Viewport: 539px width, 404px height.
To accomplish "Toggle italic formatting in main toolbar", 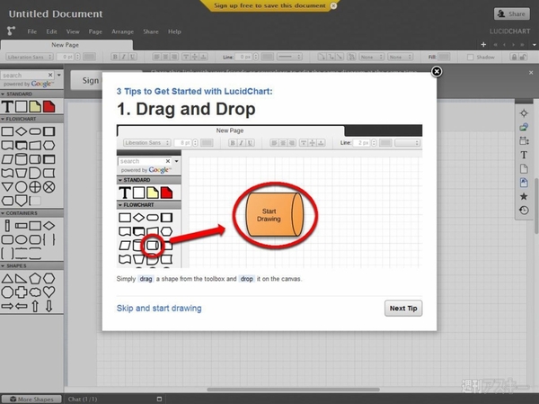I will click(x=124, y=57).
